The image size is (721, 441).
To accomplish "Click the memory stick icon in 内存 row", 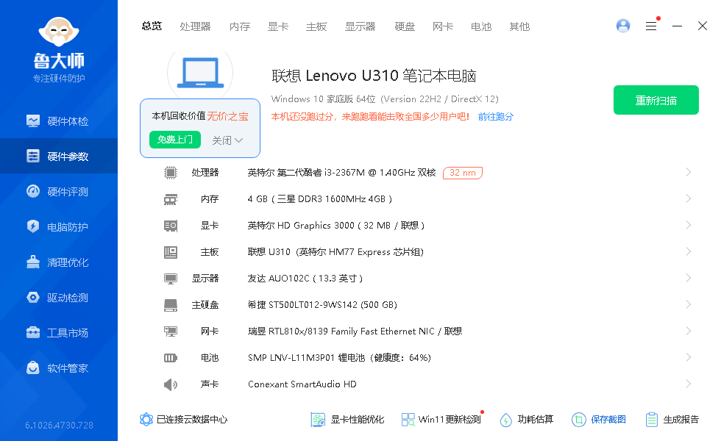I will [171, 199].
